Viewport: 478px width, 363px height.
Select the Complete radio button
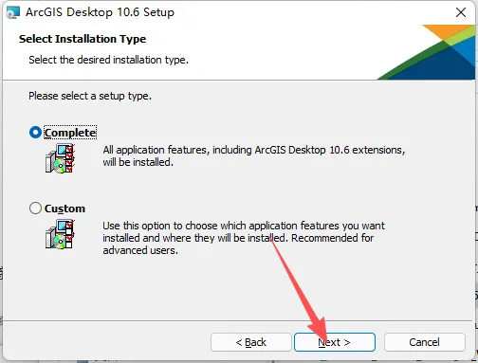[x=35, y=133]
